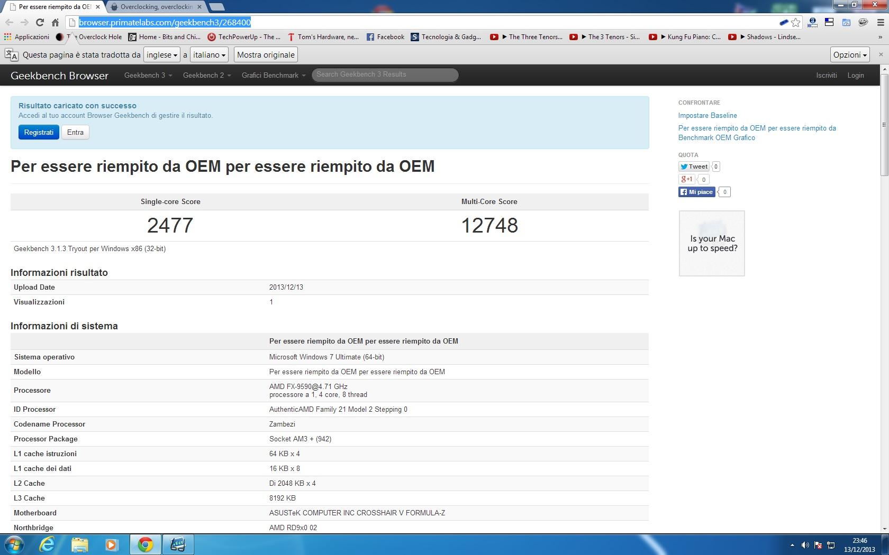889x555 pixels.
Task: Click Login in the navbar
Action: pyautogui.click(x=856, y=75)
